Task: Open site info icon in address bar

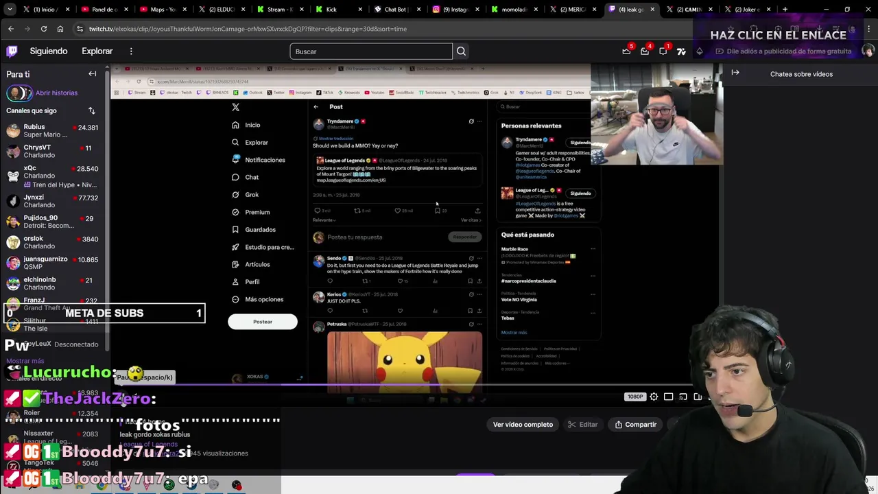Action: pos(80,29)
